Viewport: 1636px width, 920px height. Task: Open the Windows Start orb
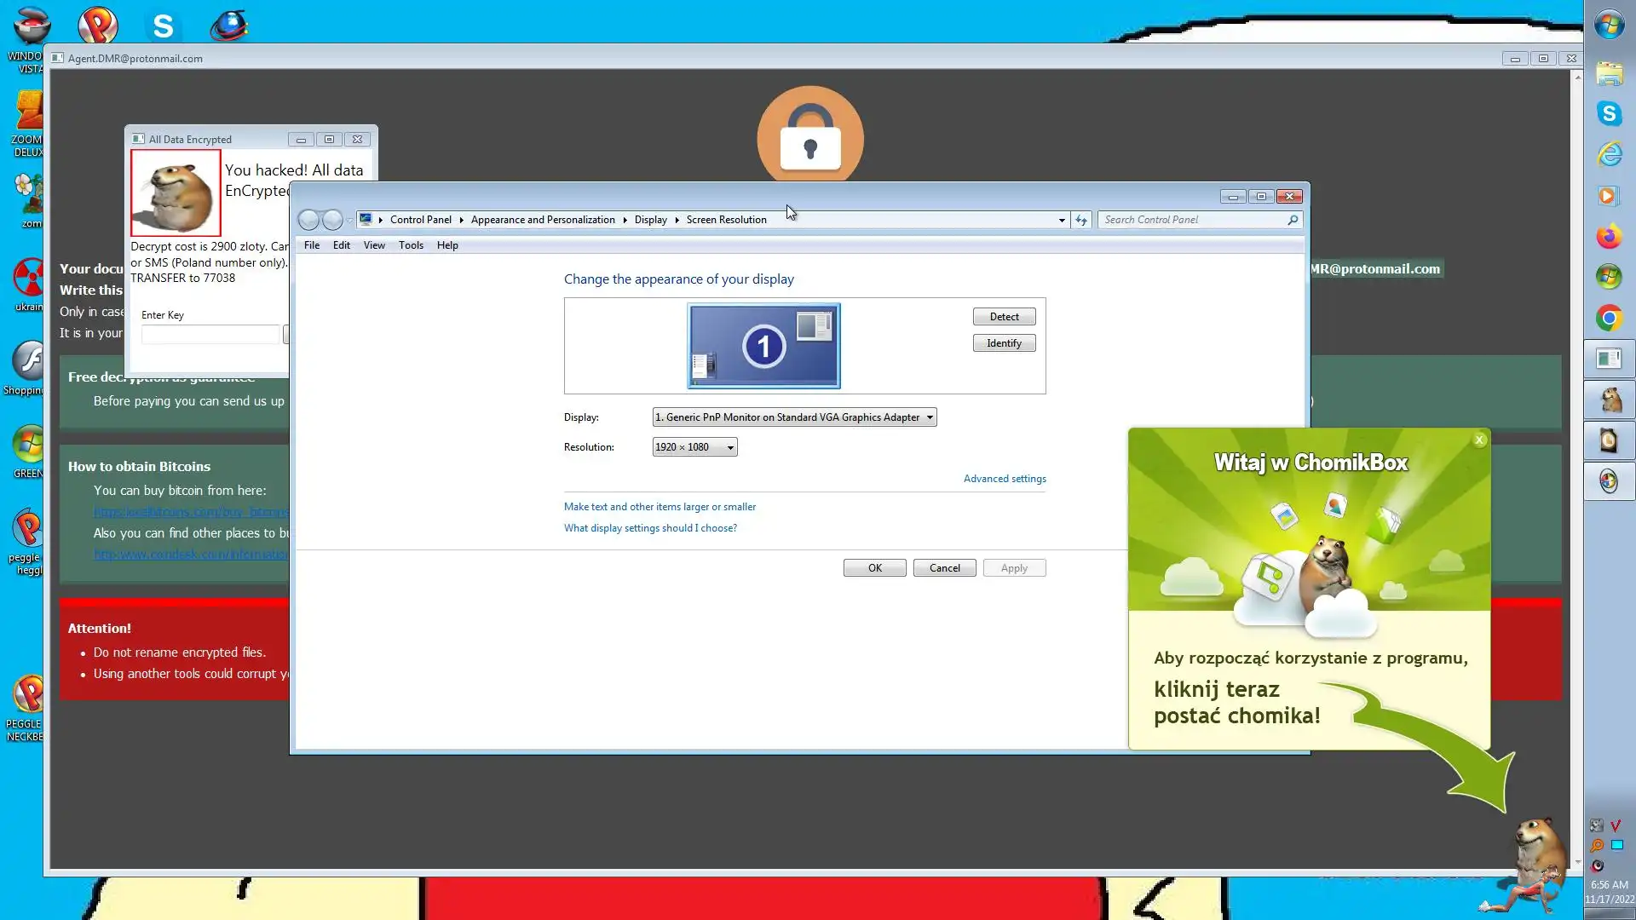(x=1609, y=25)
